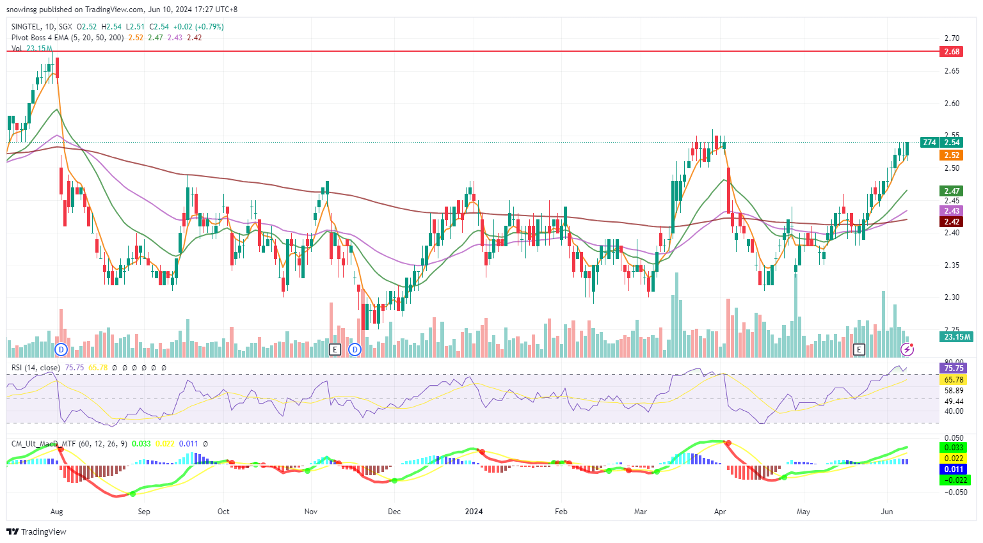The width and height of the screenshot is (983, 543).
Task: Click the green 2.47 EMA value in the legend
Action: [156, 38]
